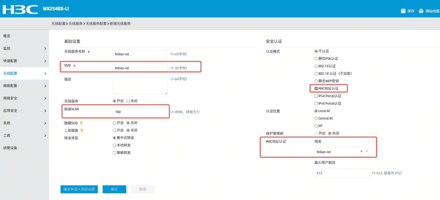
Task: Click the 确定 button
Action: click(114, 189)
